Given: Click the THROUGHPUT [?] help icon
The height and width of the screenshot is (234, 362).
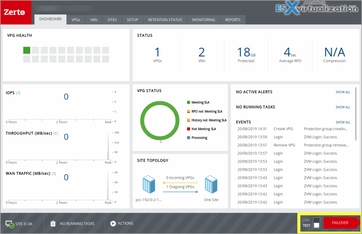Looking at the screenshot, I should (x=55, y=133).
